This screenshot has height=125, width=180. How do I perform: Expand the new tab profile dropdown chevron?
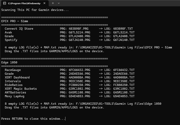coord(59,3)
